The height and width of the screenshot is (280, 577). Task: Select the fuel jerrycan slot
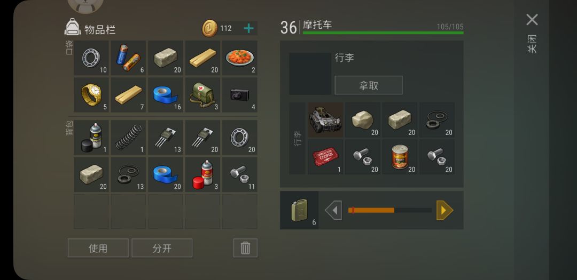[x=299, y=210]
